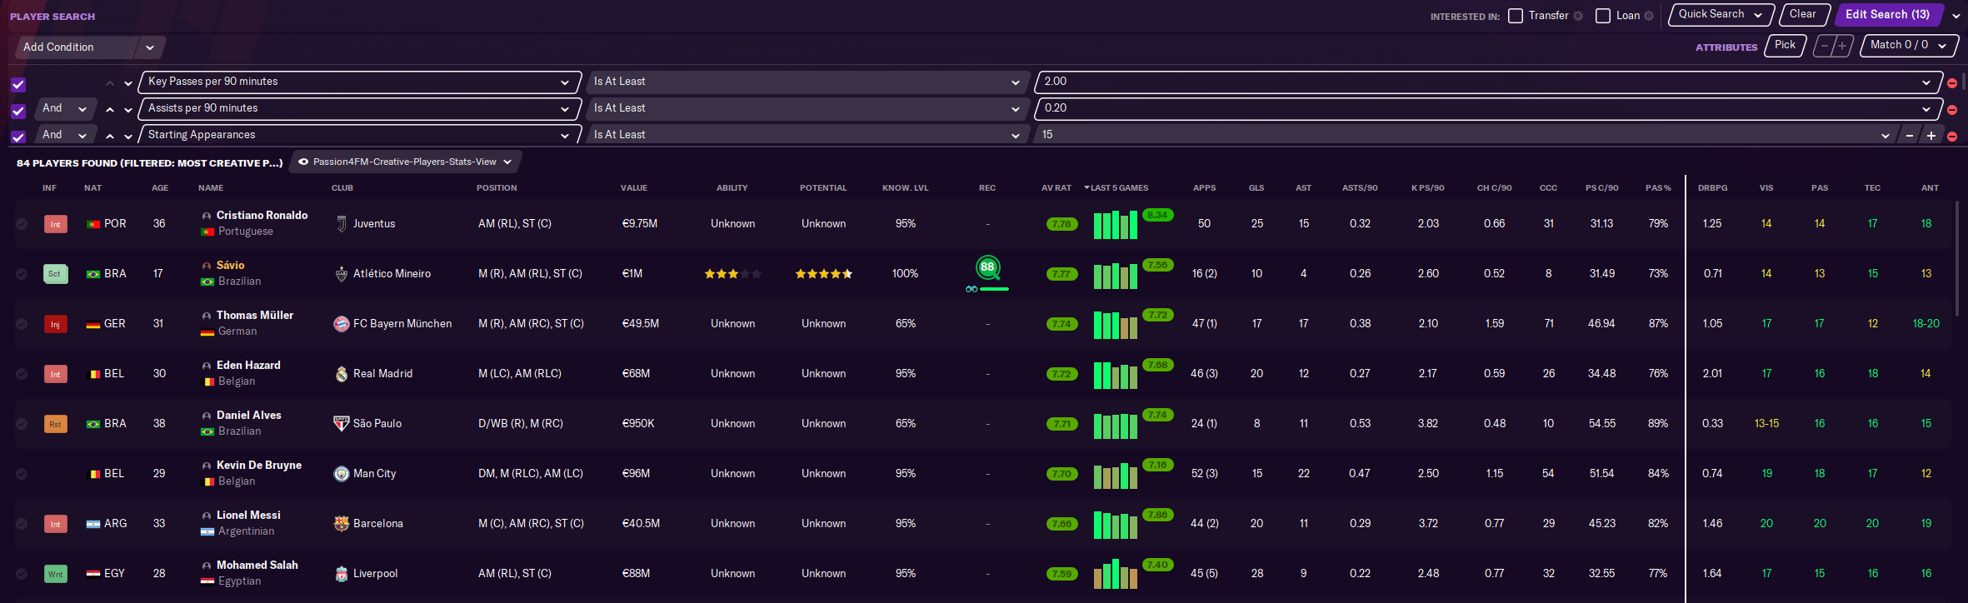Move Assists per 90 condition up
Screen dimensions: 1968x603
[110, 110]
